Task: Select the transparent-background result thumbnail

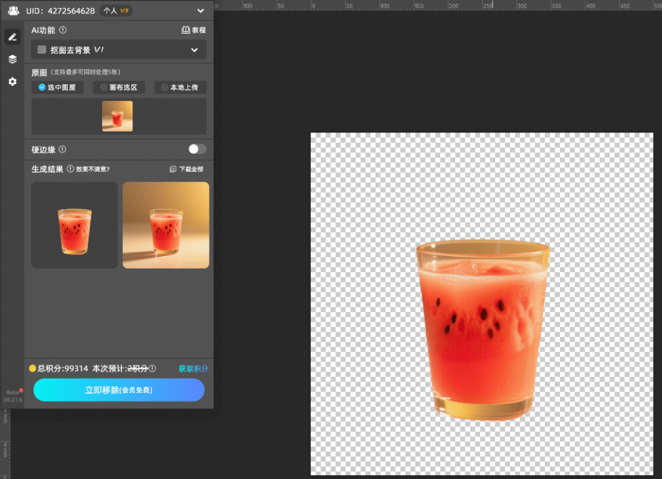Action: [x=74, y=225]
